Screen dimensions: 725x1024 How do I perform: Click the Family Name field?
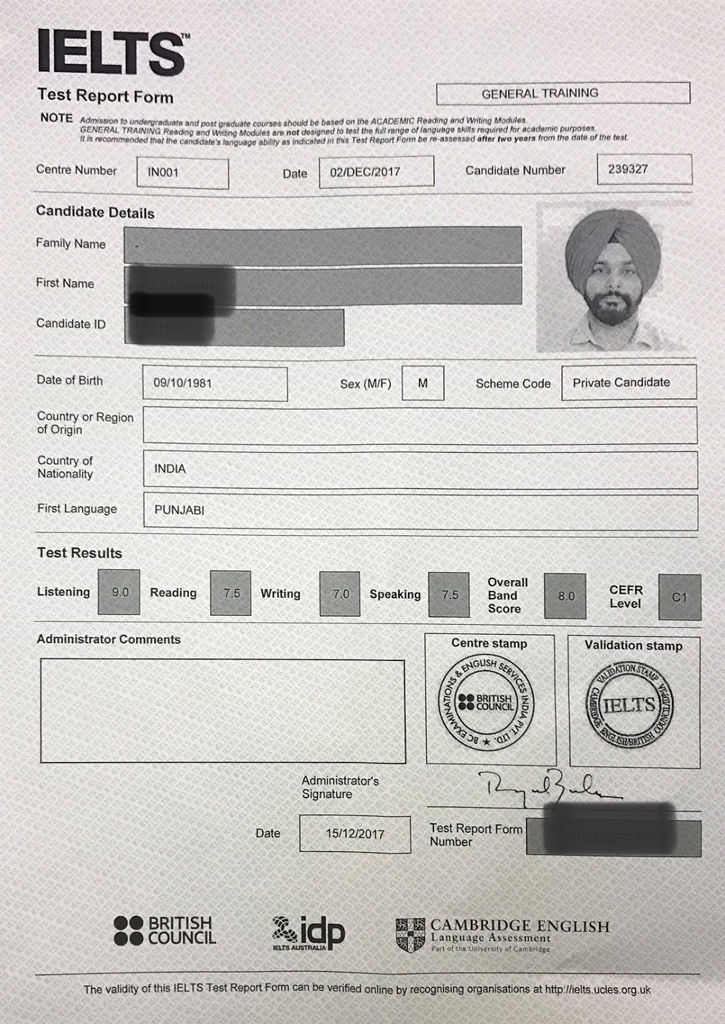point(323,244)
